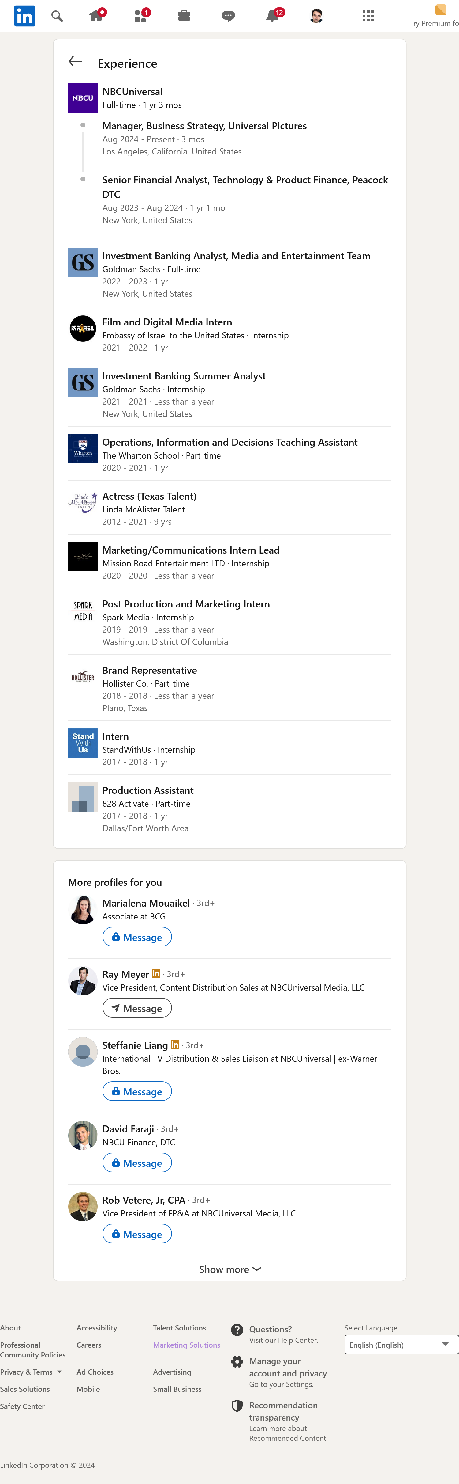459x1484 pixels.
Task: Open Steffanie Liang's profile avatar
Action: (83, 1052)
